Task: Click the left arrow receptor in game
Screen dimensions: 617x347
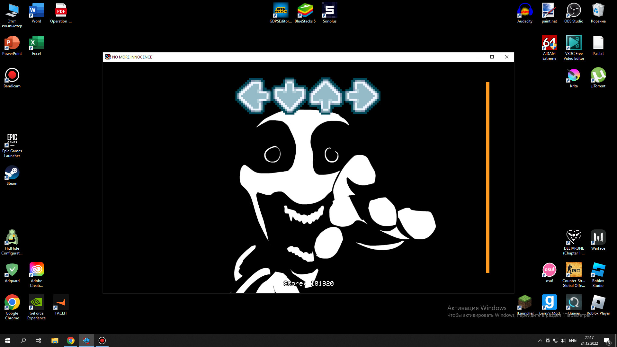Action: coord(253,96)
